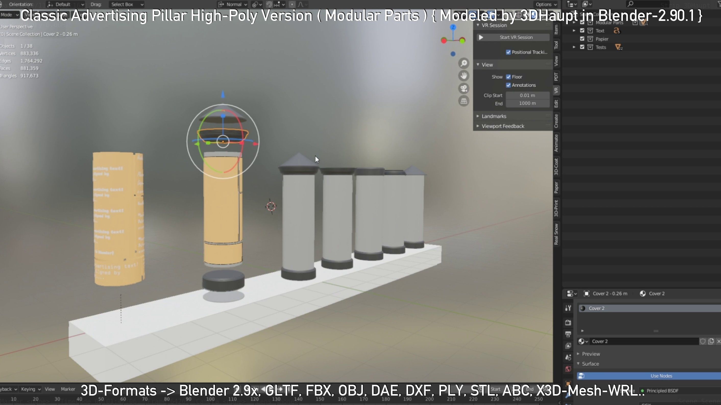
Task: Switch to the 3D-Coat sidebar tab
Action: (556, 167)
